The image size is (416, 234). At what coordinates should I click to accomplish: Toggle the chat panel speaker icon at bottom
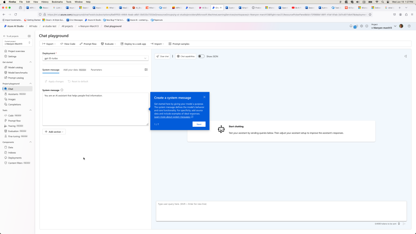click(399, 223)
